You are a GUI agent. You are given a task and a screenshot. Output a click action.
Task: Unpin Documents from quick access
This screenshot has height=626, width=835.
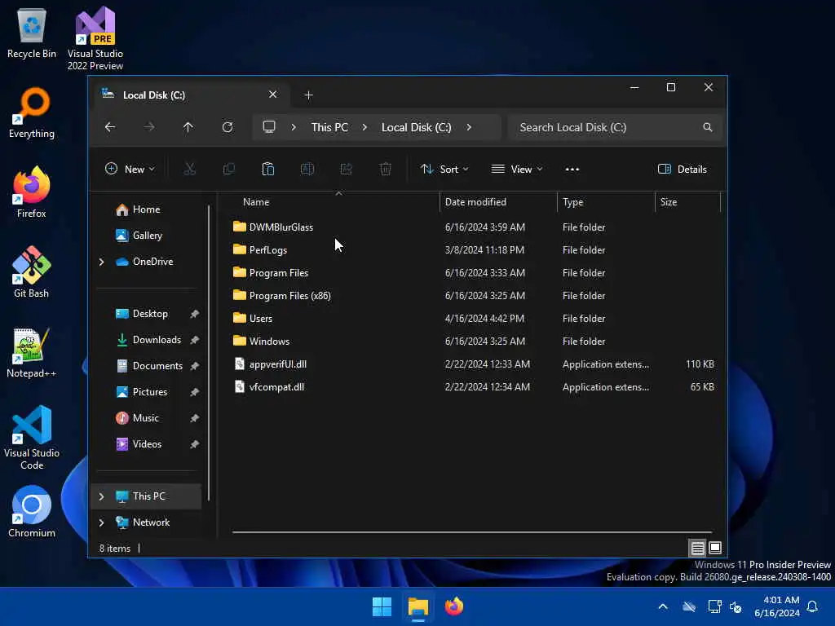(x=194, y=366)
